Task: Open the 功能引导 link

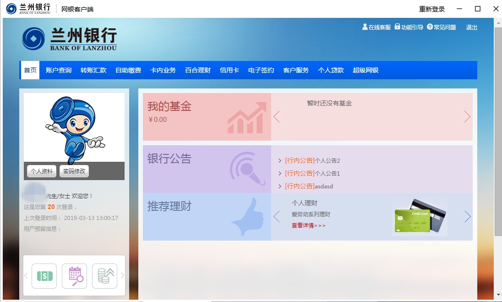Action: [412, 27]
